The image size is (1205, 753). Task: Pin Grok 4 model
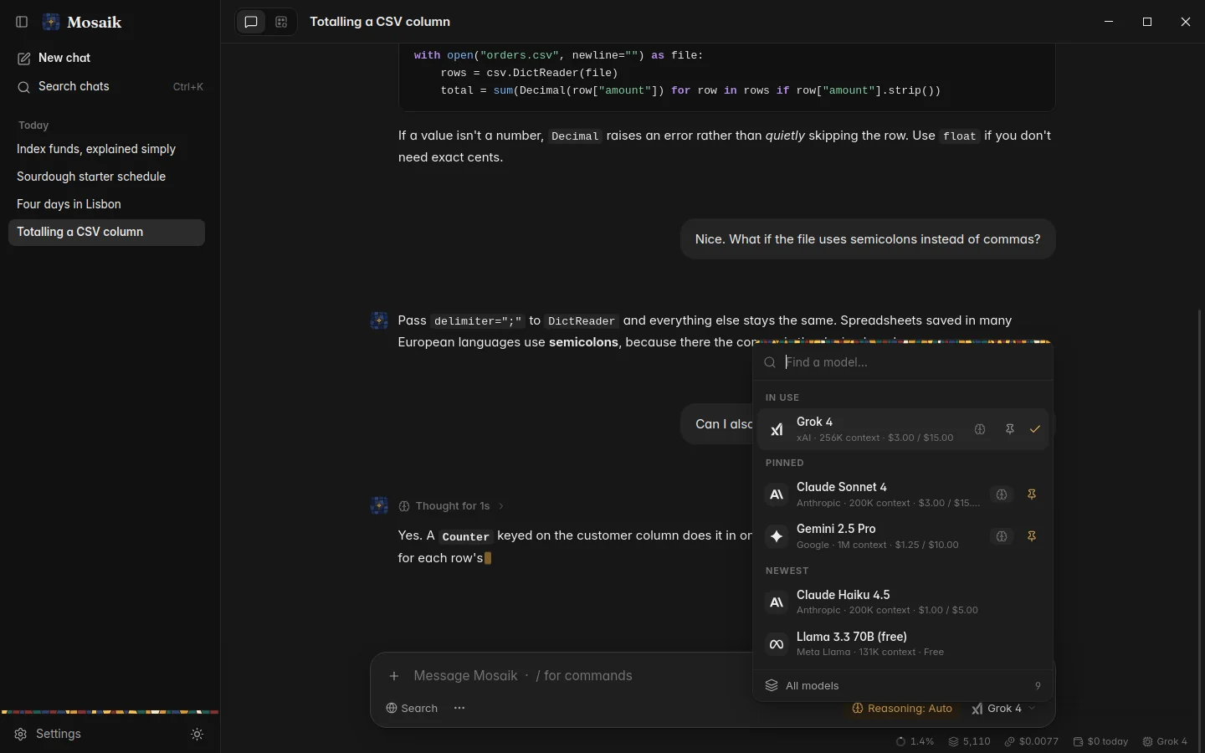coord(1010,429)
